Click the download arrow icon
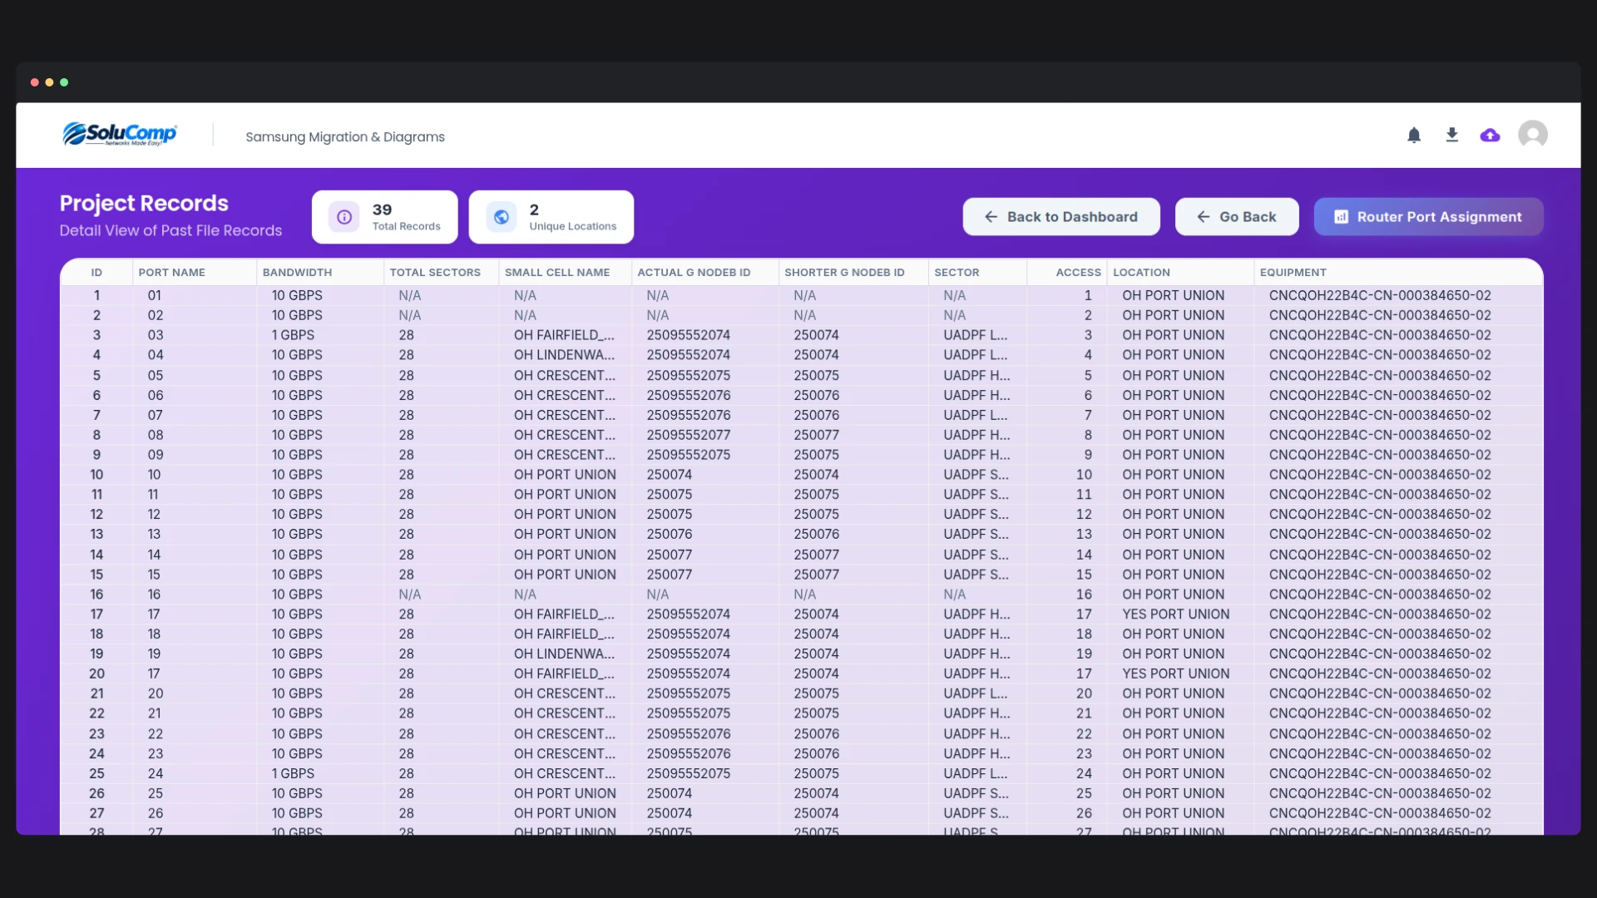Image resolution: width=1597 pixels, height=898 pixels. [x=1452, y=135]
